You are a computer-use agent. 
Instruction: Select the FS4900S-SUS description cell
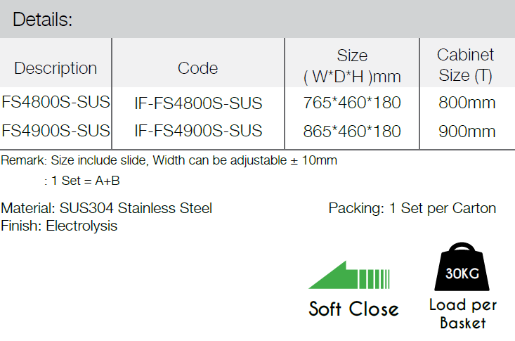tap(56, 131)
